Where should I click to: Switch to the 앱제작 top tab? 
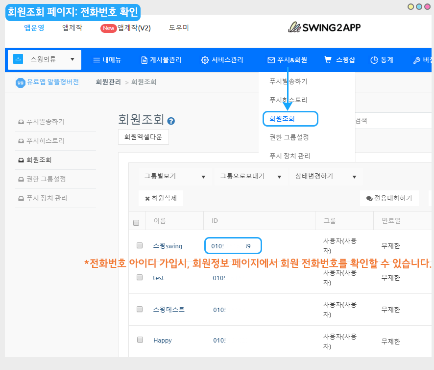[72, 27]
